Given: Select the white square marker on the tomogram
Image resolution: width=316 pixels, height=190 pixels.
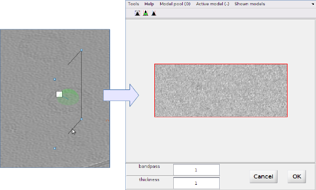Looking at the screenshot, I should [x=59, y=94].
